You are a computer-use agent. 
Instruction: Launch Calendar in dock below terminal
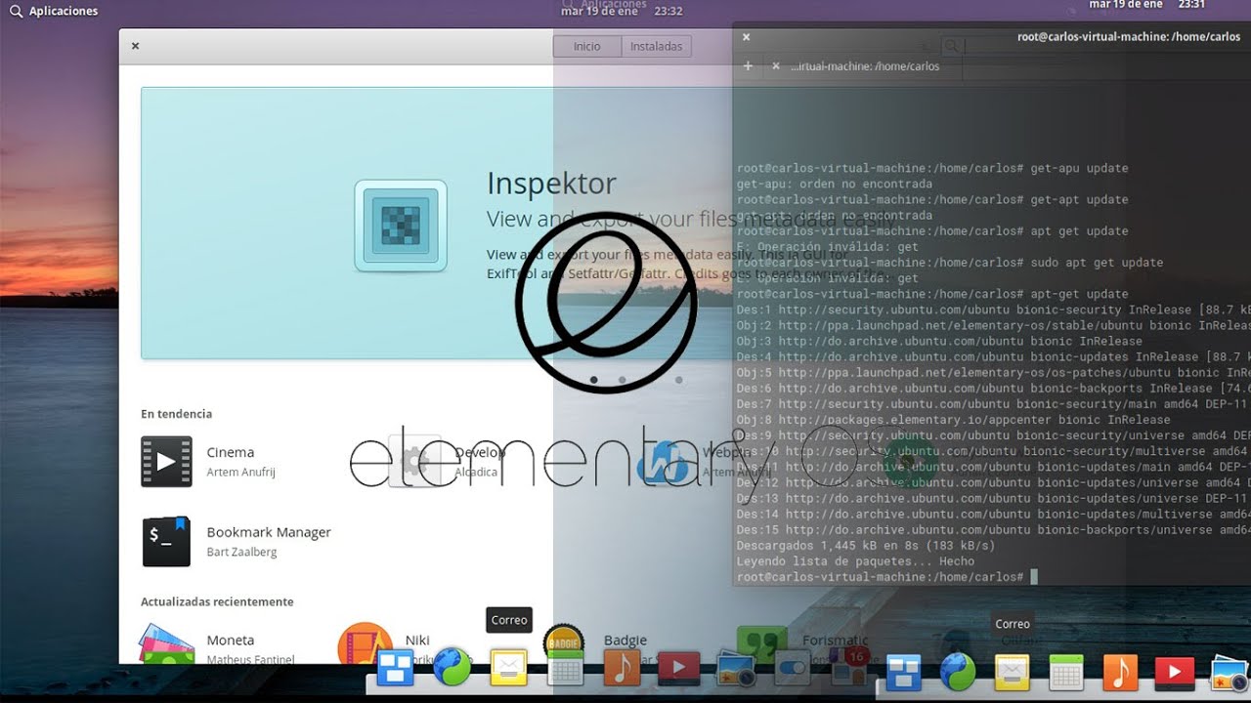1066,672
